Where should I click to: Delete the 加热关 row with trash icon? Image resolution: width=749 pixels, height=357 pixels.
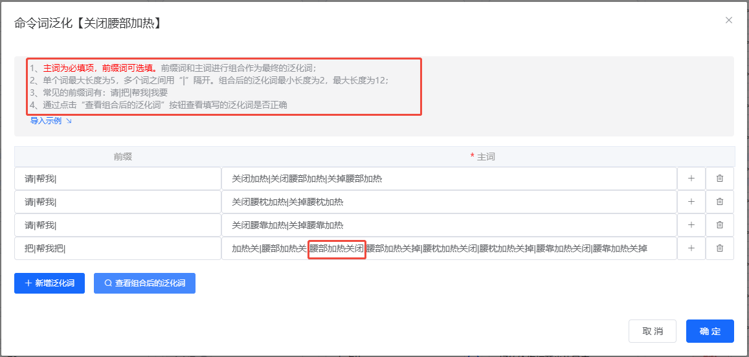[719, 248]
